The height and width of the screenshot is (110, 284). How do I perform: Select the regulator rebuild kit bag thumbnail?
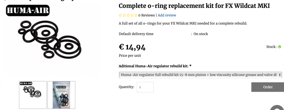61,95
